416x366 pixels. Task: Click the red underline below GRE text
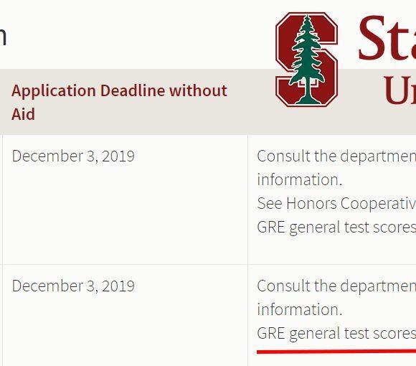336,352
